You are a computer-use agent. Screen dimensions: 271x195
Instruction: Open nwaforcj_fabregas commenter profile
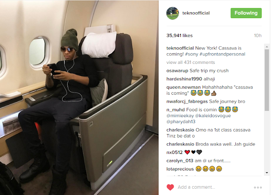(187, 102)
